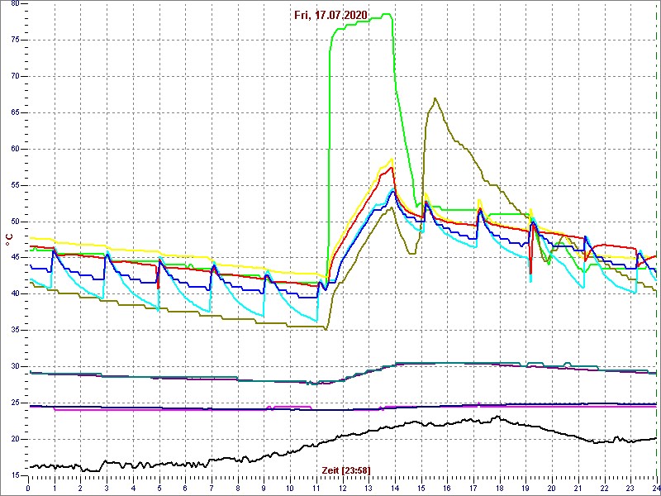
Task: Click hour 14 on the time axis
Action: 395,489
